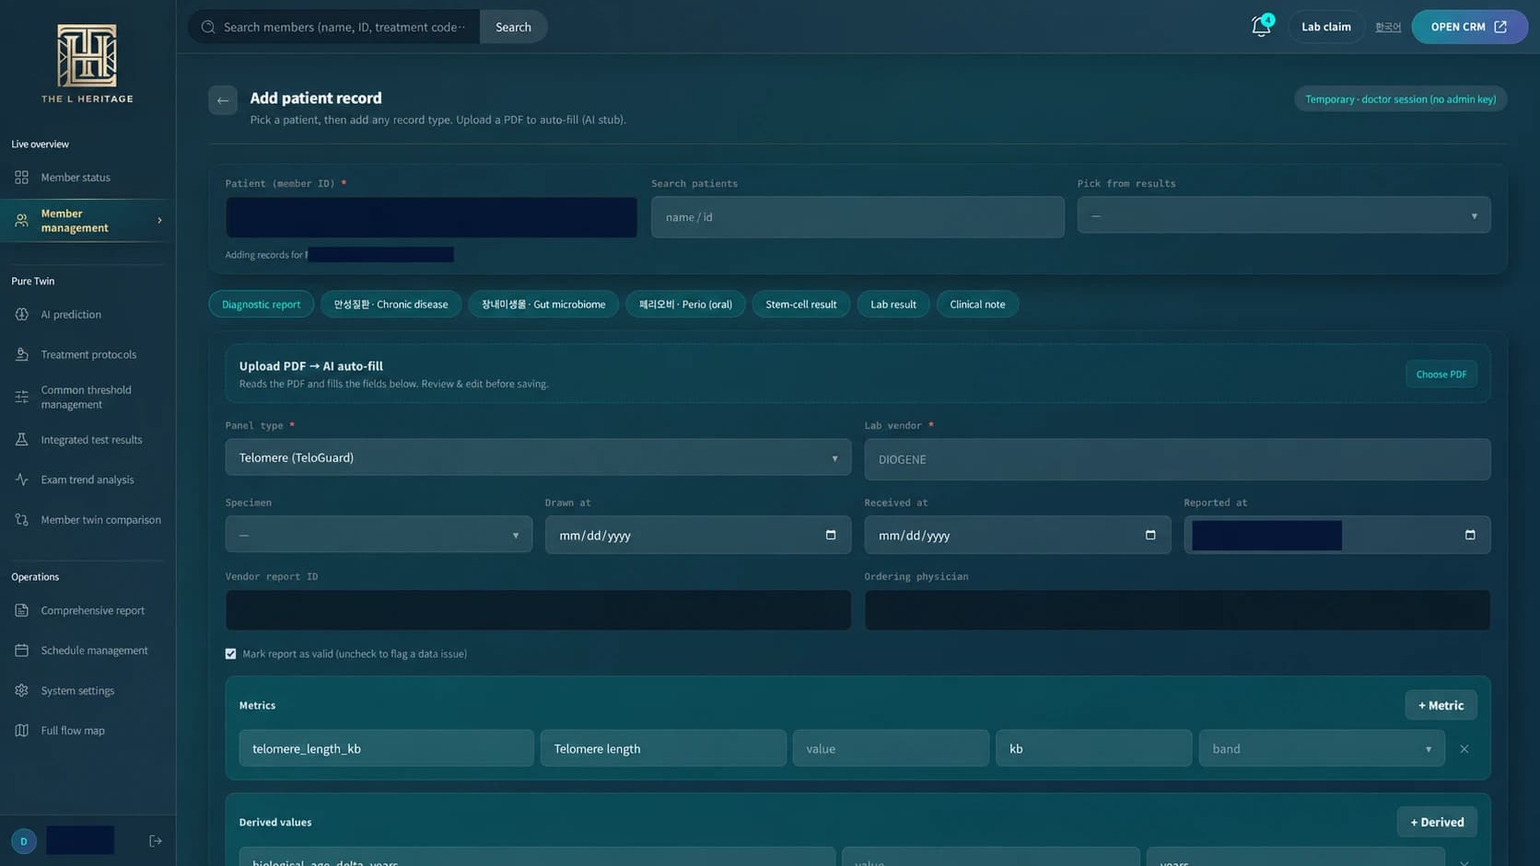Click the logout icon at sidebar bottom

tap(156, 840)
